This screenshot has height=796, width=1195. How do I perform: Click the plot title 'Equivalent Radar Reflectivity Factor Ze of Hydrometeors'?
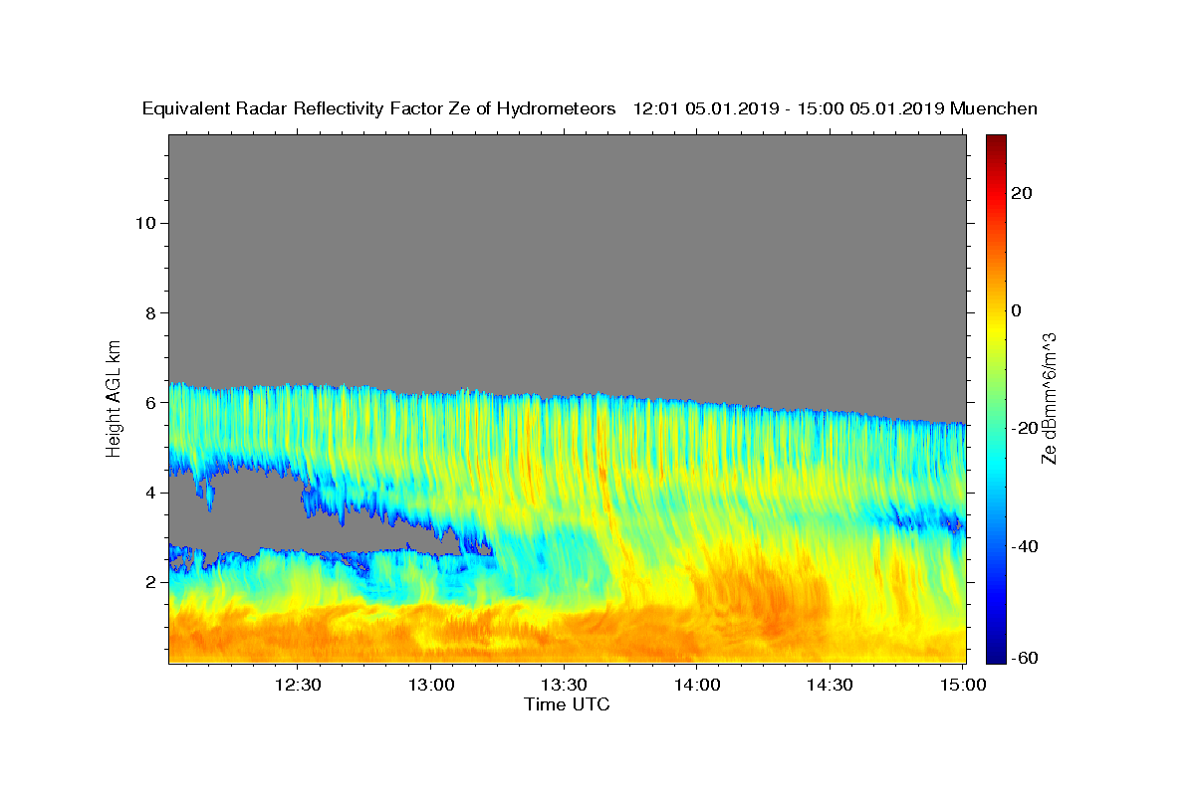[x=378, y=109]
